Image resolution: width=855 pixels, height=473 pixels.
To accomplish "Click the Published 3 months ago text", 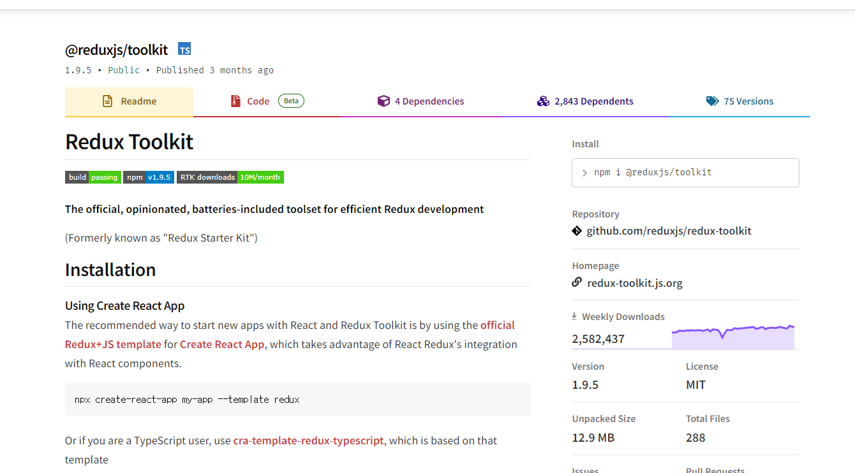I will click(215, 70).
